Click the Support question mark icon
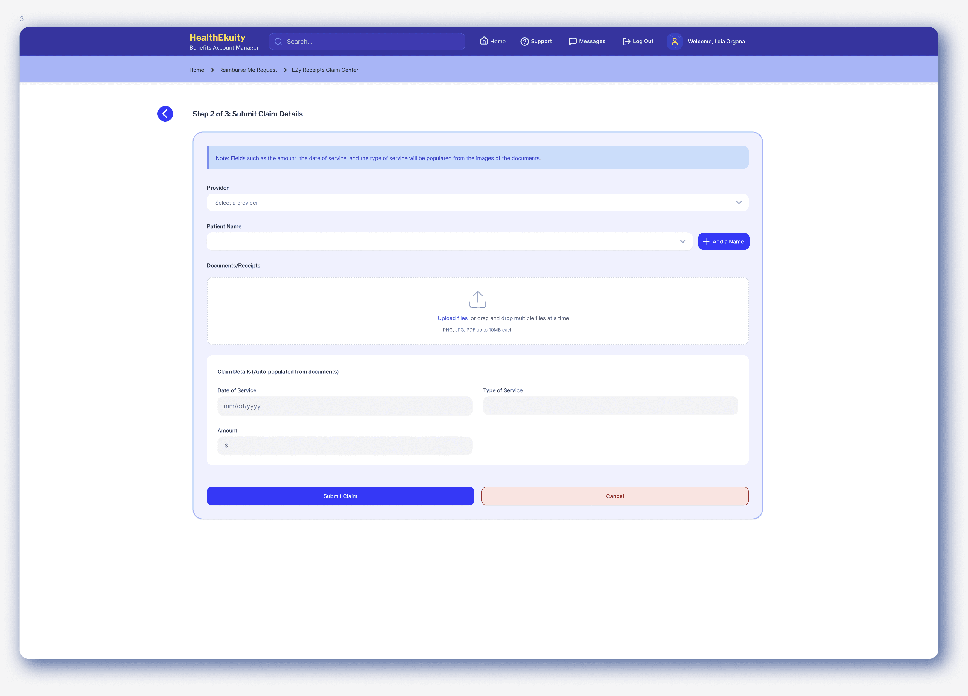This screenshot has height=696, width=968. (x=525, y=42)
